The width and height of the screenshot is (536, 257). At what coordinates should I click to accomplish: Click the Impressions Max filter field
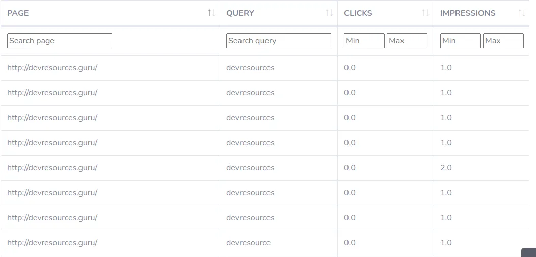tap(503, 41)
